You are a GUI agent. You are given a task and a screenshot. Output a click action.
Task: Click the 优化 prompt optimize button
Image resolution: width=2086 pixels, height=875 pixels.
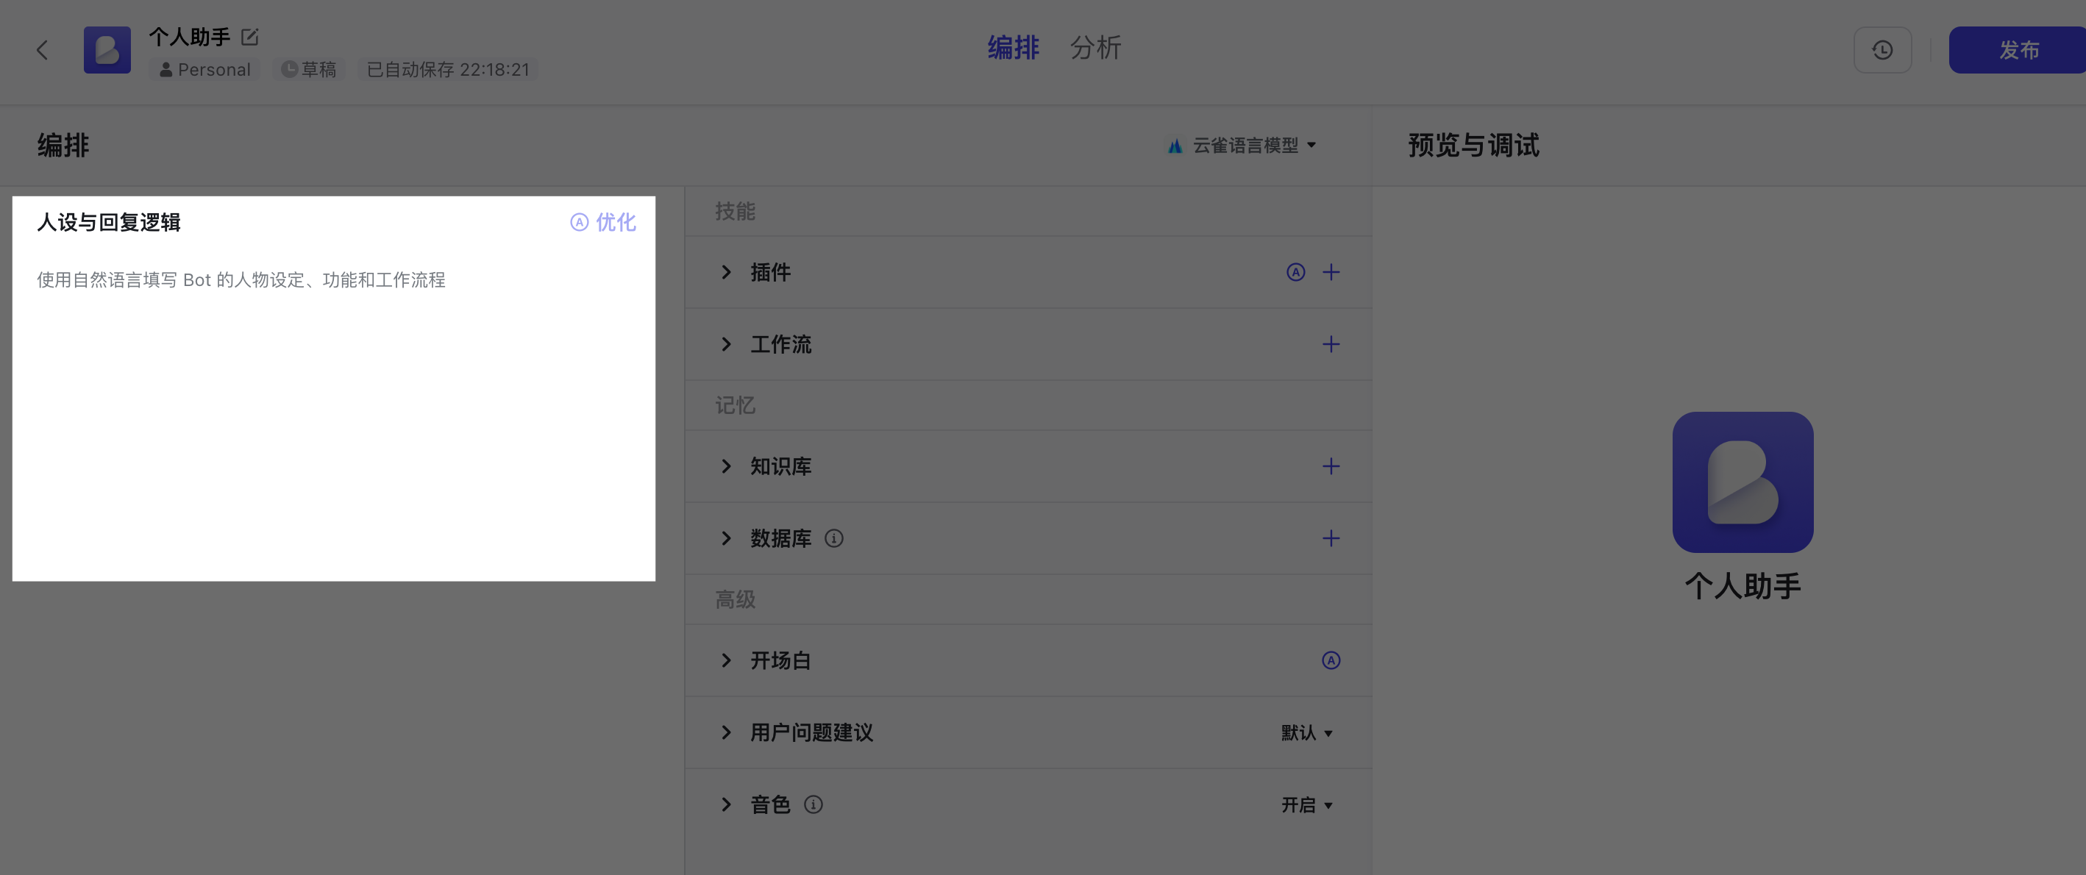(603, 223)
